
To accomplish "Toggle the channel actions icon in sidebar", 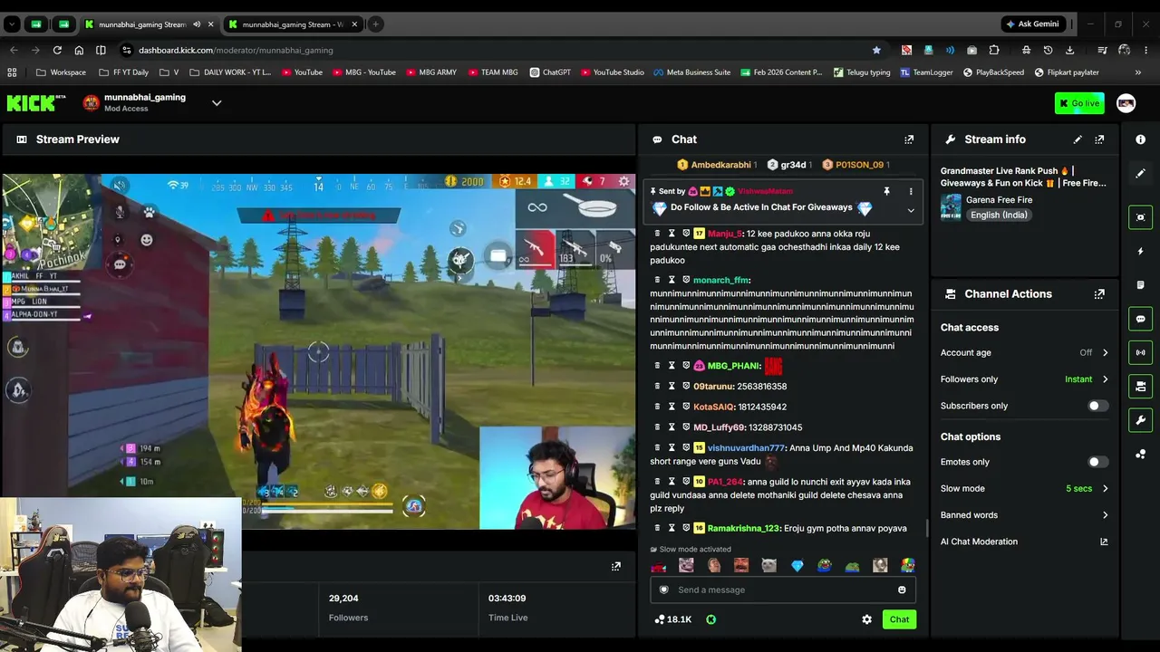I will click(x=1141, y=387).
